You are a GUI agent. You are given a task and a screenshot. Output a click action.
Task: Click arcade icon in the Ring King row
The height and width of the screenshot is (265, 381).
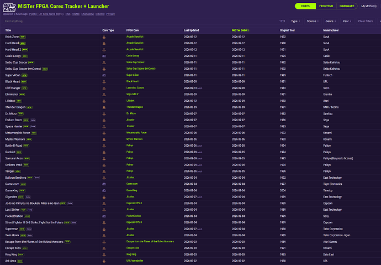pos(104,255)
